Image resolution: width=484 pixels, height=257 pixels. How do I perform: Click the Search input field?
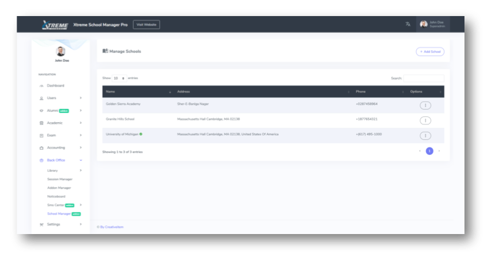pos(423,78)
